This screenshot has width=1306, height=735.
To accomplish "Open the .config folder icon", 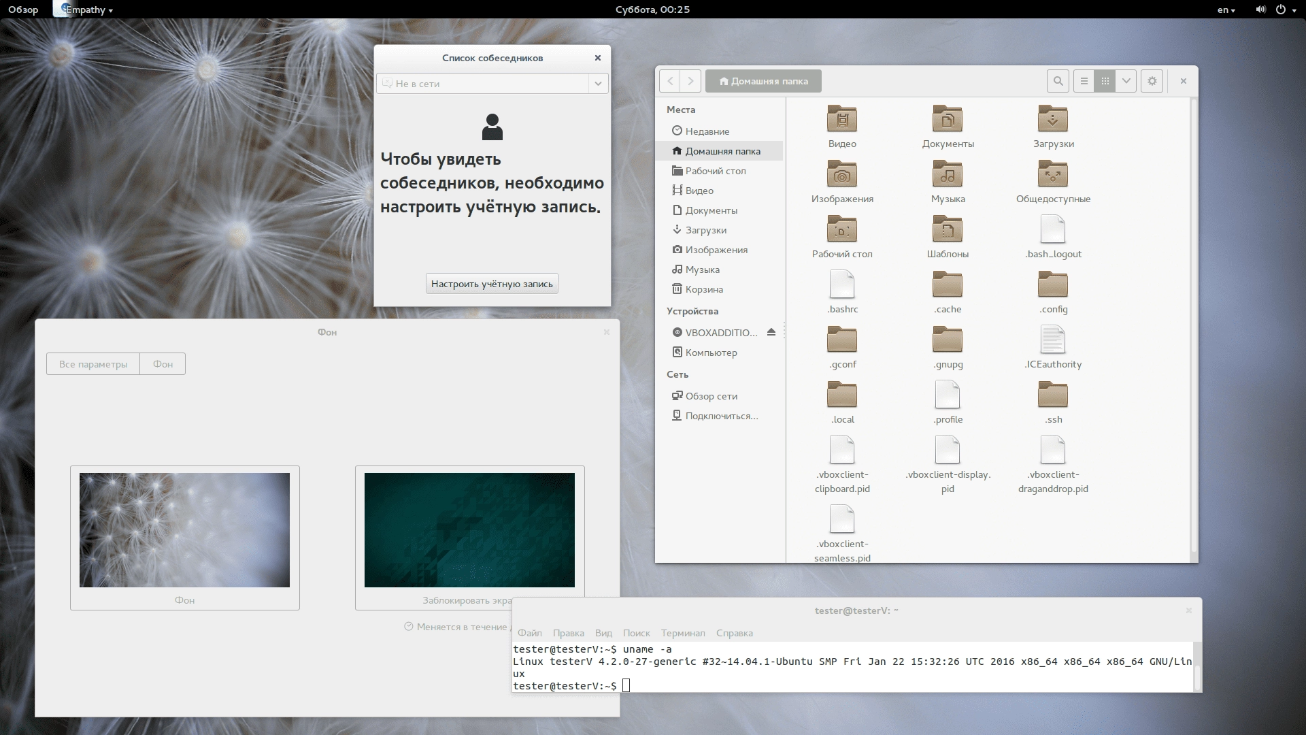I will coord(1053,284).
